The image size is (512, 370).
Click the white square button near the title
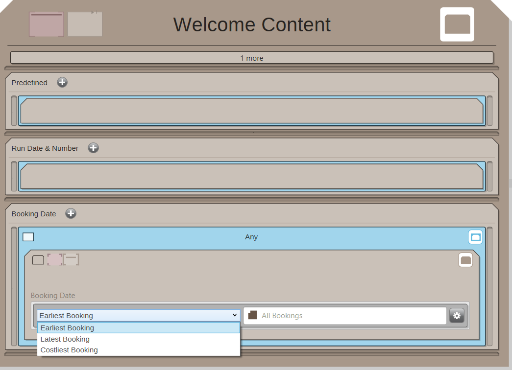pyautogui.click(x=457, y=24)
